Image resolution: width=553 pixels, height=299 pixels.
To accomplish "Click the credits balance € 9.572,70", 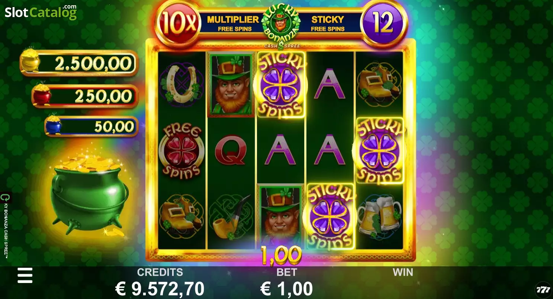I will pyautogui.click(x=160, y=288).
